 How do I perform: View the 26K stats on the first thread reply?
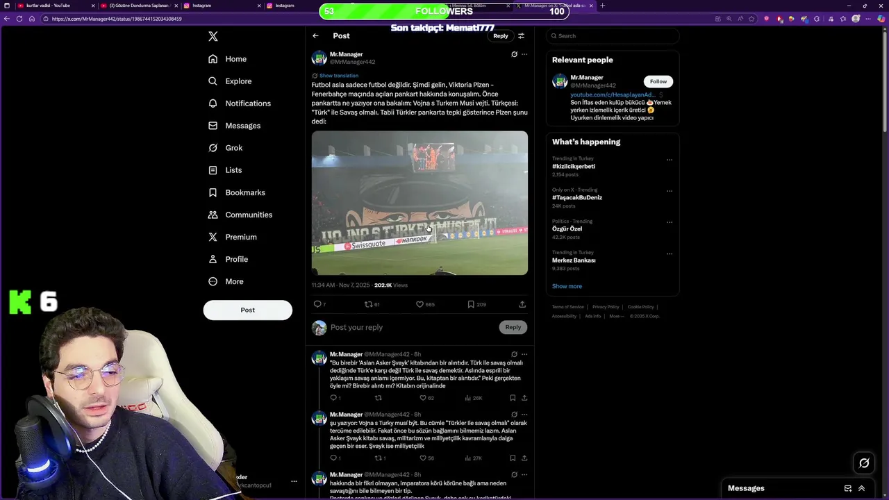[x=473, y=398]
